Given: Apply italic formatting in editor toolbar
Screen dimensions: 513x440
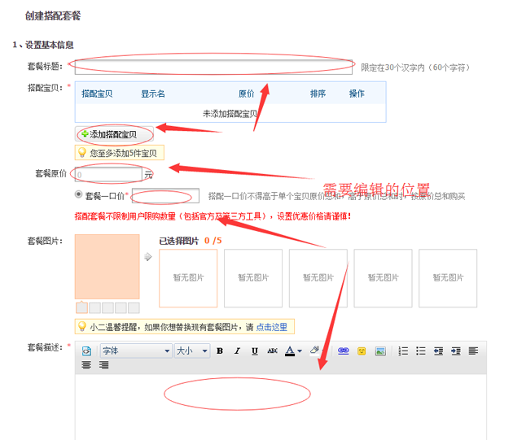Looking at the screenshot, I should [237, 351].
